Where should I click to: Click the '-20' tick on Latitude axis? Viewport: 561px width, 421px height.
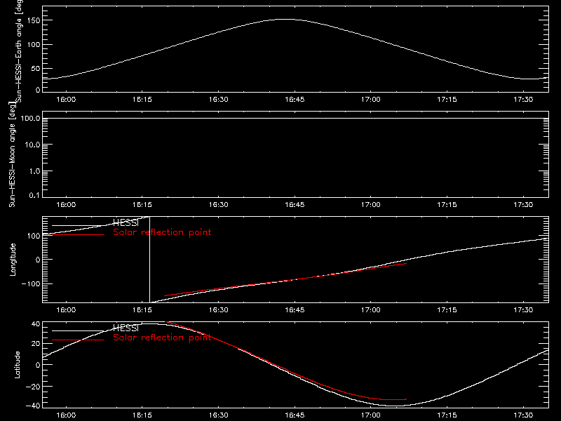pyautogui.click(x=33, y=387)
